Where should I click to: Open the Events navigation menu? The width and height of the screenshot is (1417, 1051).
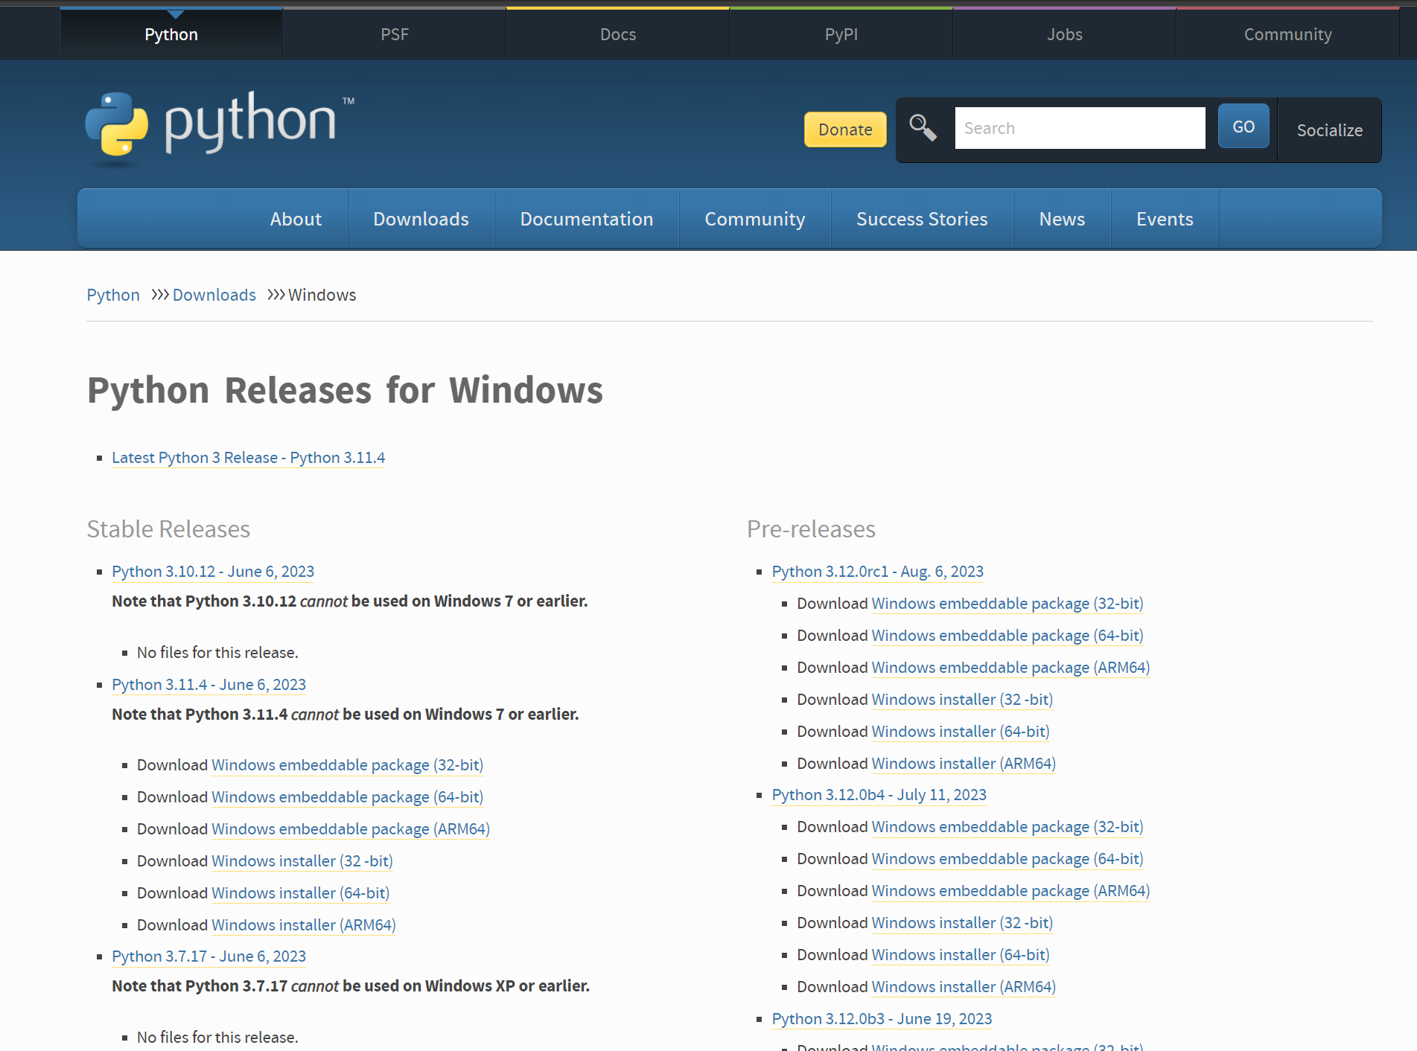(x=1165, y=219)
